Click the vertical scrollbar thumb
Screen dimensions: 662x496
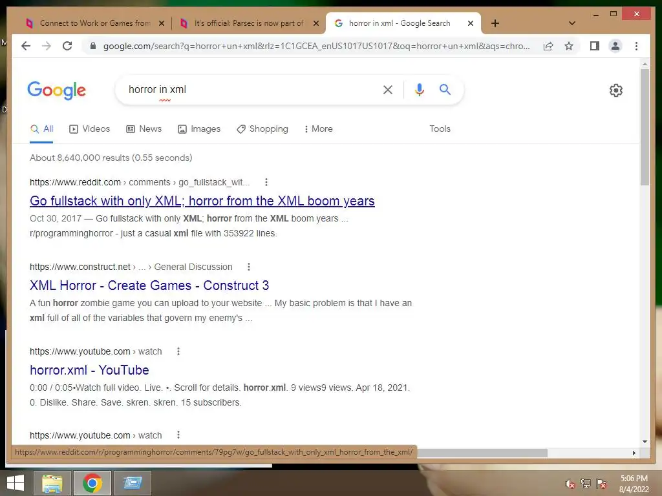pyautogui.click(x=645, y=127)
